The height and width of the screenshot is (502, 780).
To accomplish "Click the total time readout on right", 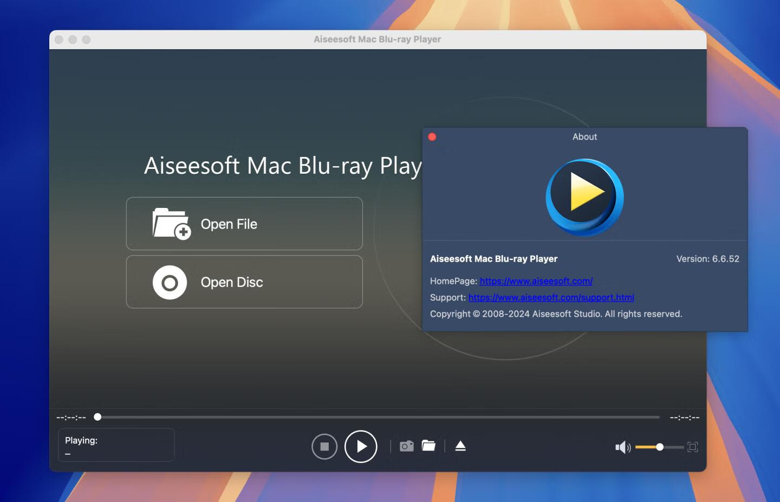I will (685, 418).
